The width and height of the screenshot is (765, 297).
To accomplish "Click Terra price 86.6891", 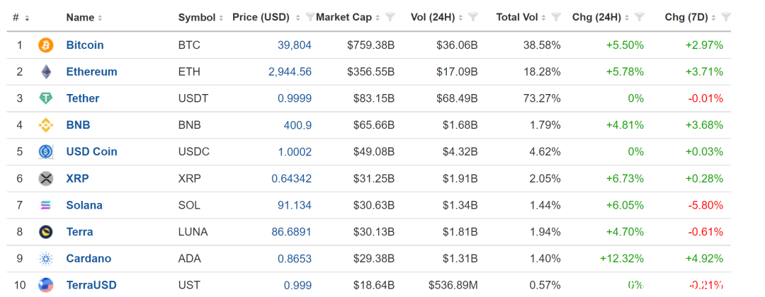I will click(292, 232).
